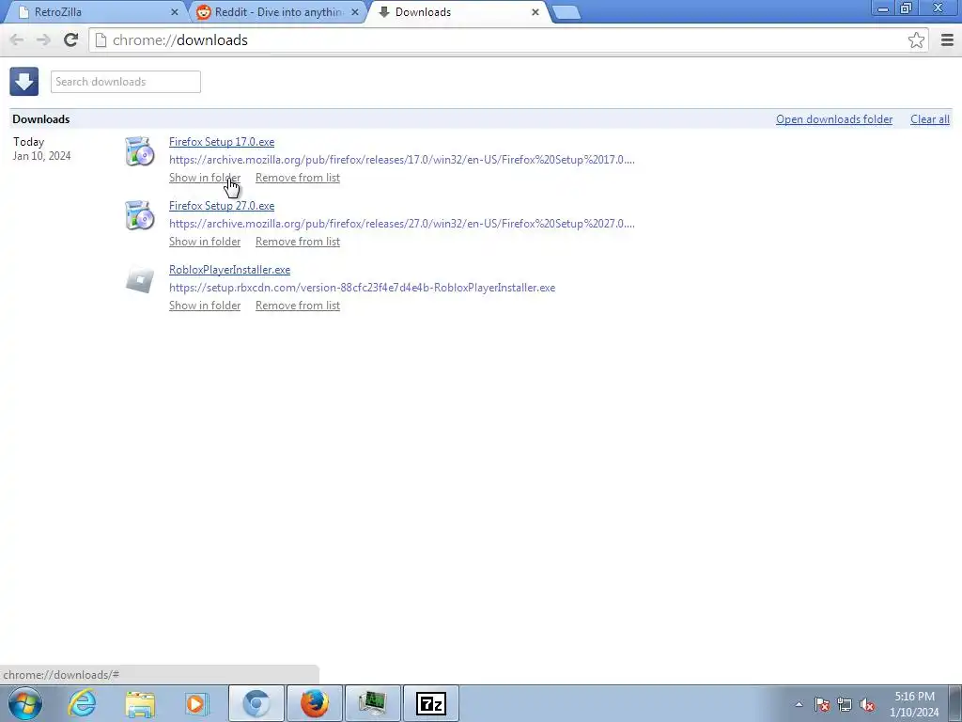
Task: Switch to the Reddit tab
Action: pyautogui.click(x=276, y=11)
